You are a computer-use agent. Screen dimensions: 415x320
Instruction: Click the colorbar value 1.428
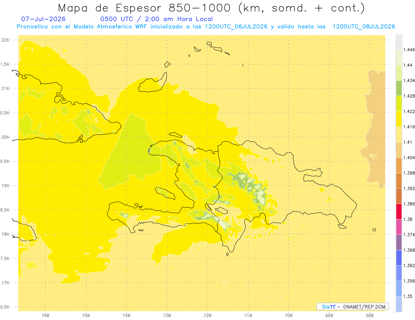409,96
